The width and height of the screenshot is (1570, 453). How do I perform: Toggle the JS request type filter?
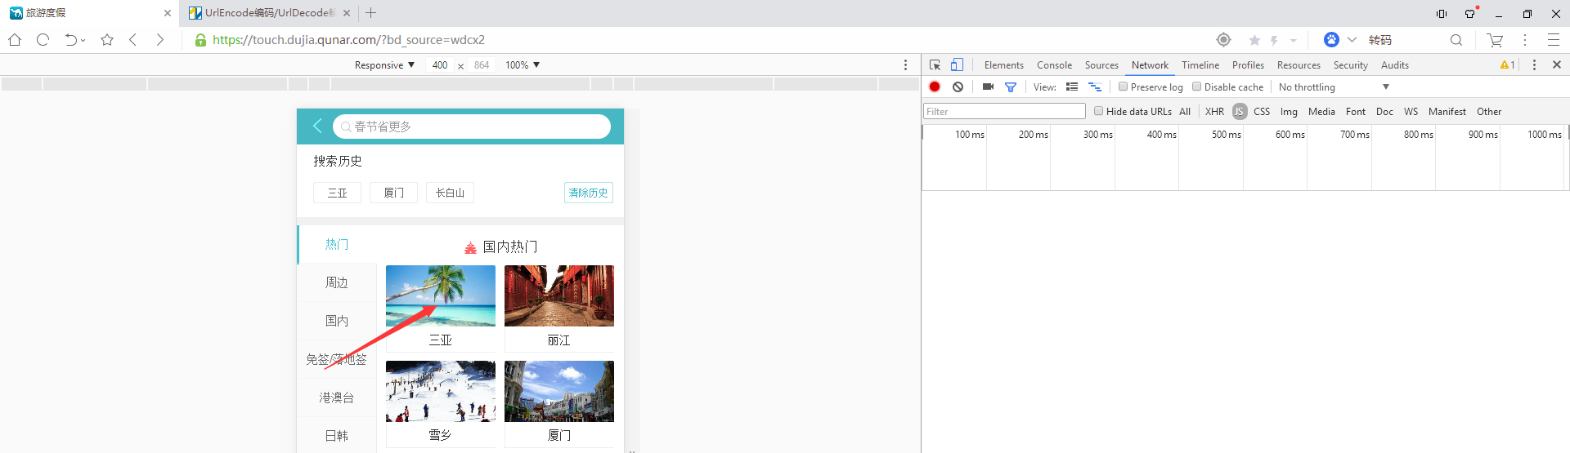tap(1240, 112)
